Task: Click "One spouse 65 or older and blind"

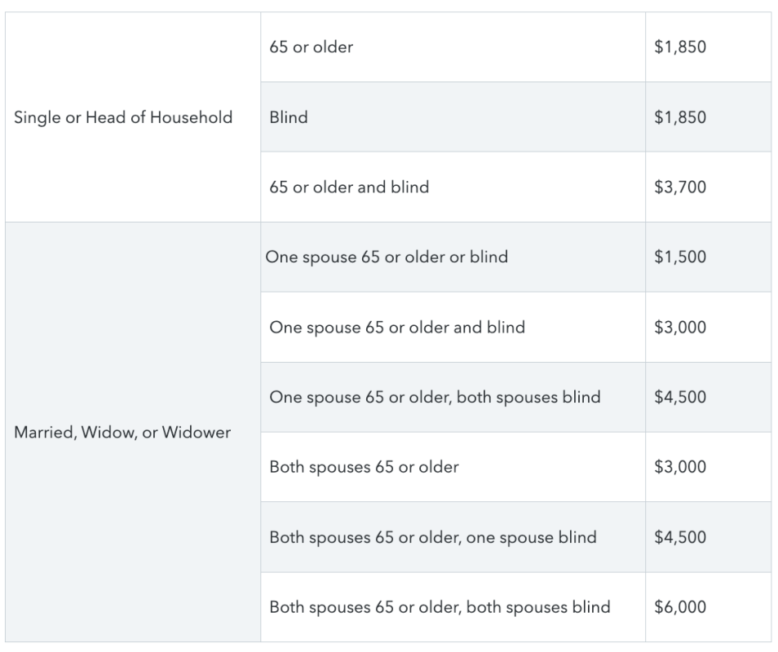Action: tap(453, 328)
